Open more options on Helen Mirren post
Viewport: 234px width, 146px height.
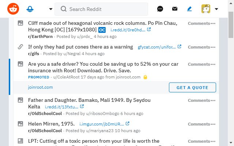pyautogui.click(x=213, y=124)
